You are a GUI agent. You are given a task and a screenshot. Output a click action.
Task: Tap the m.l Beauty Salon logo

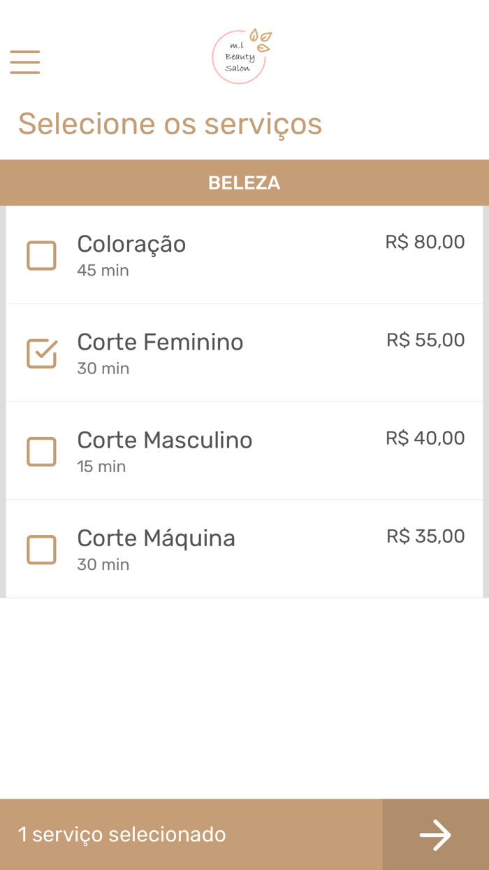tap(240, 57)
